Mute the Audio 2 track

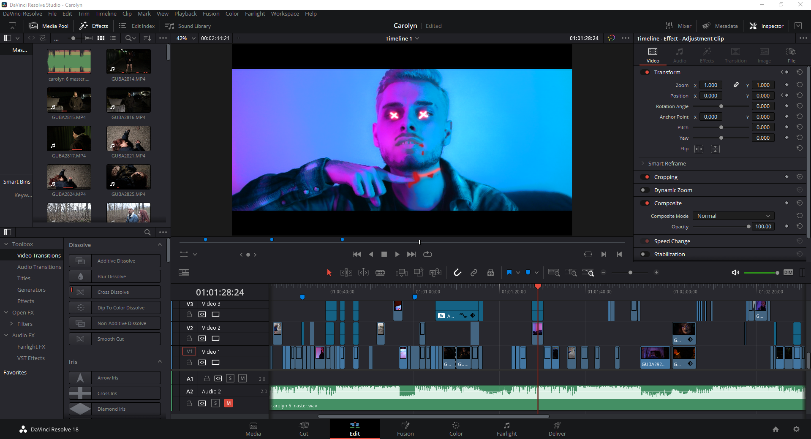point(229,403)
